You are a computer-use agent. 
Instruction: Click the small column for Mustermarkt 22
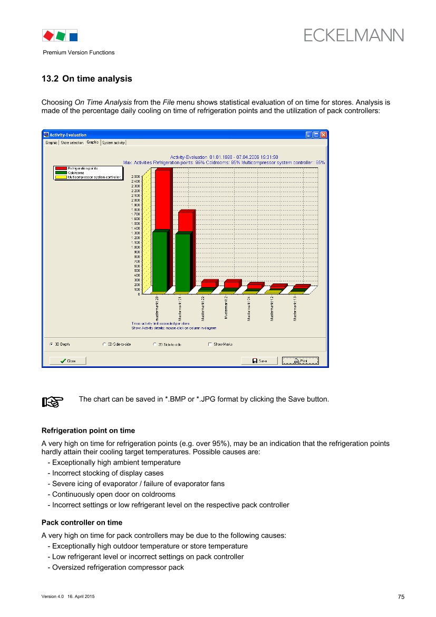click(208, 284)
